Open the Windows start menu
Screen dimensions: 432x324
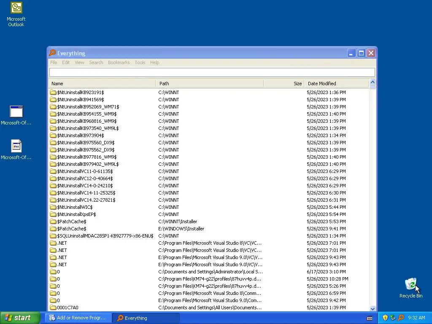pos(20,318)
